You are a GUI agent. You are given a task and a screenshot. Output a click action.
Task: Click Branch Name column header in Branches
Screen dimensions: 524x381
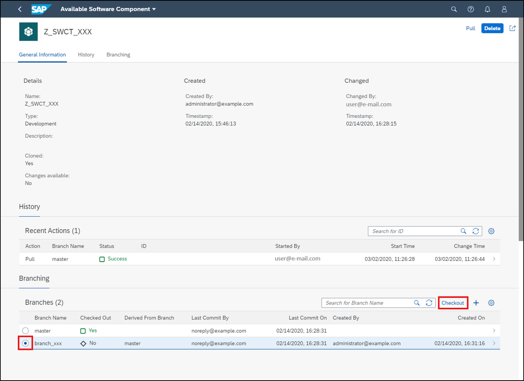click(51, 318)
